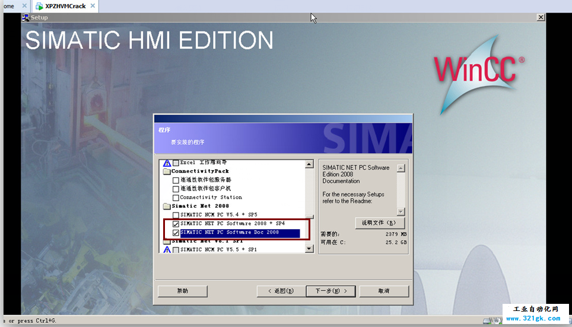
Task: Select the Simatic Net 2008 group label
Action: point(201,206)
